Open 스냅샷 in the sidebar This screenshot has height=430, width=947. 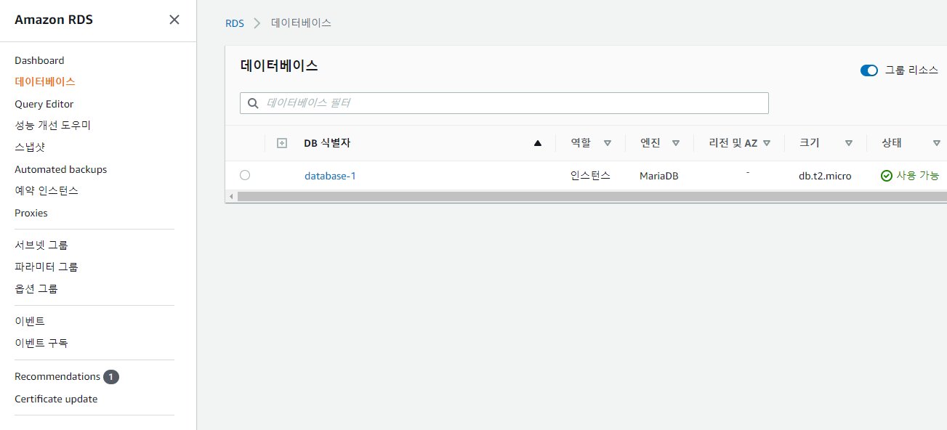click(x=30, y=147)
